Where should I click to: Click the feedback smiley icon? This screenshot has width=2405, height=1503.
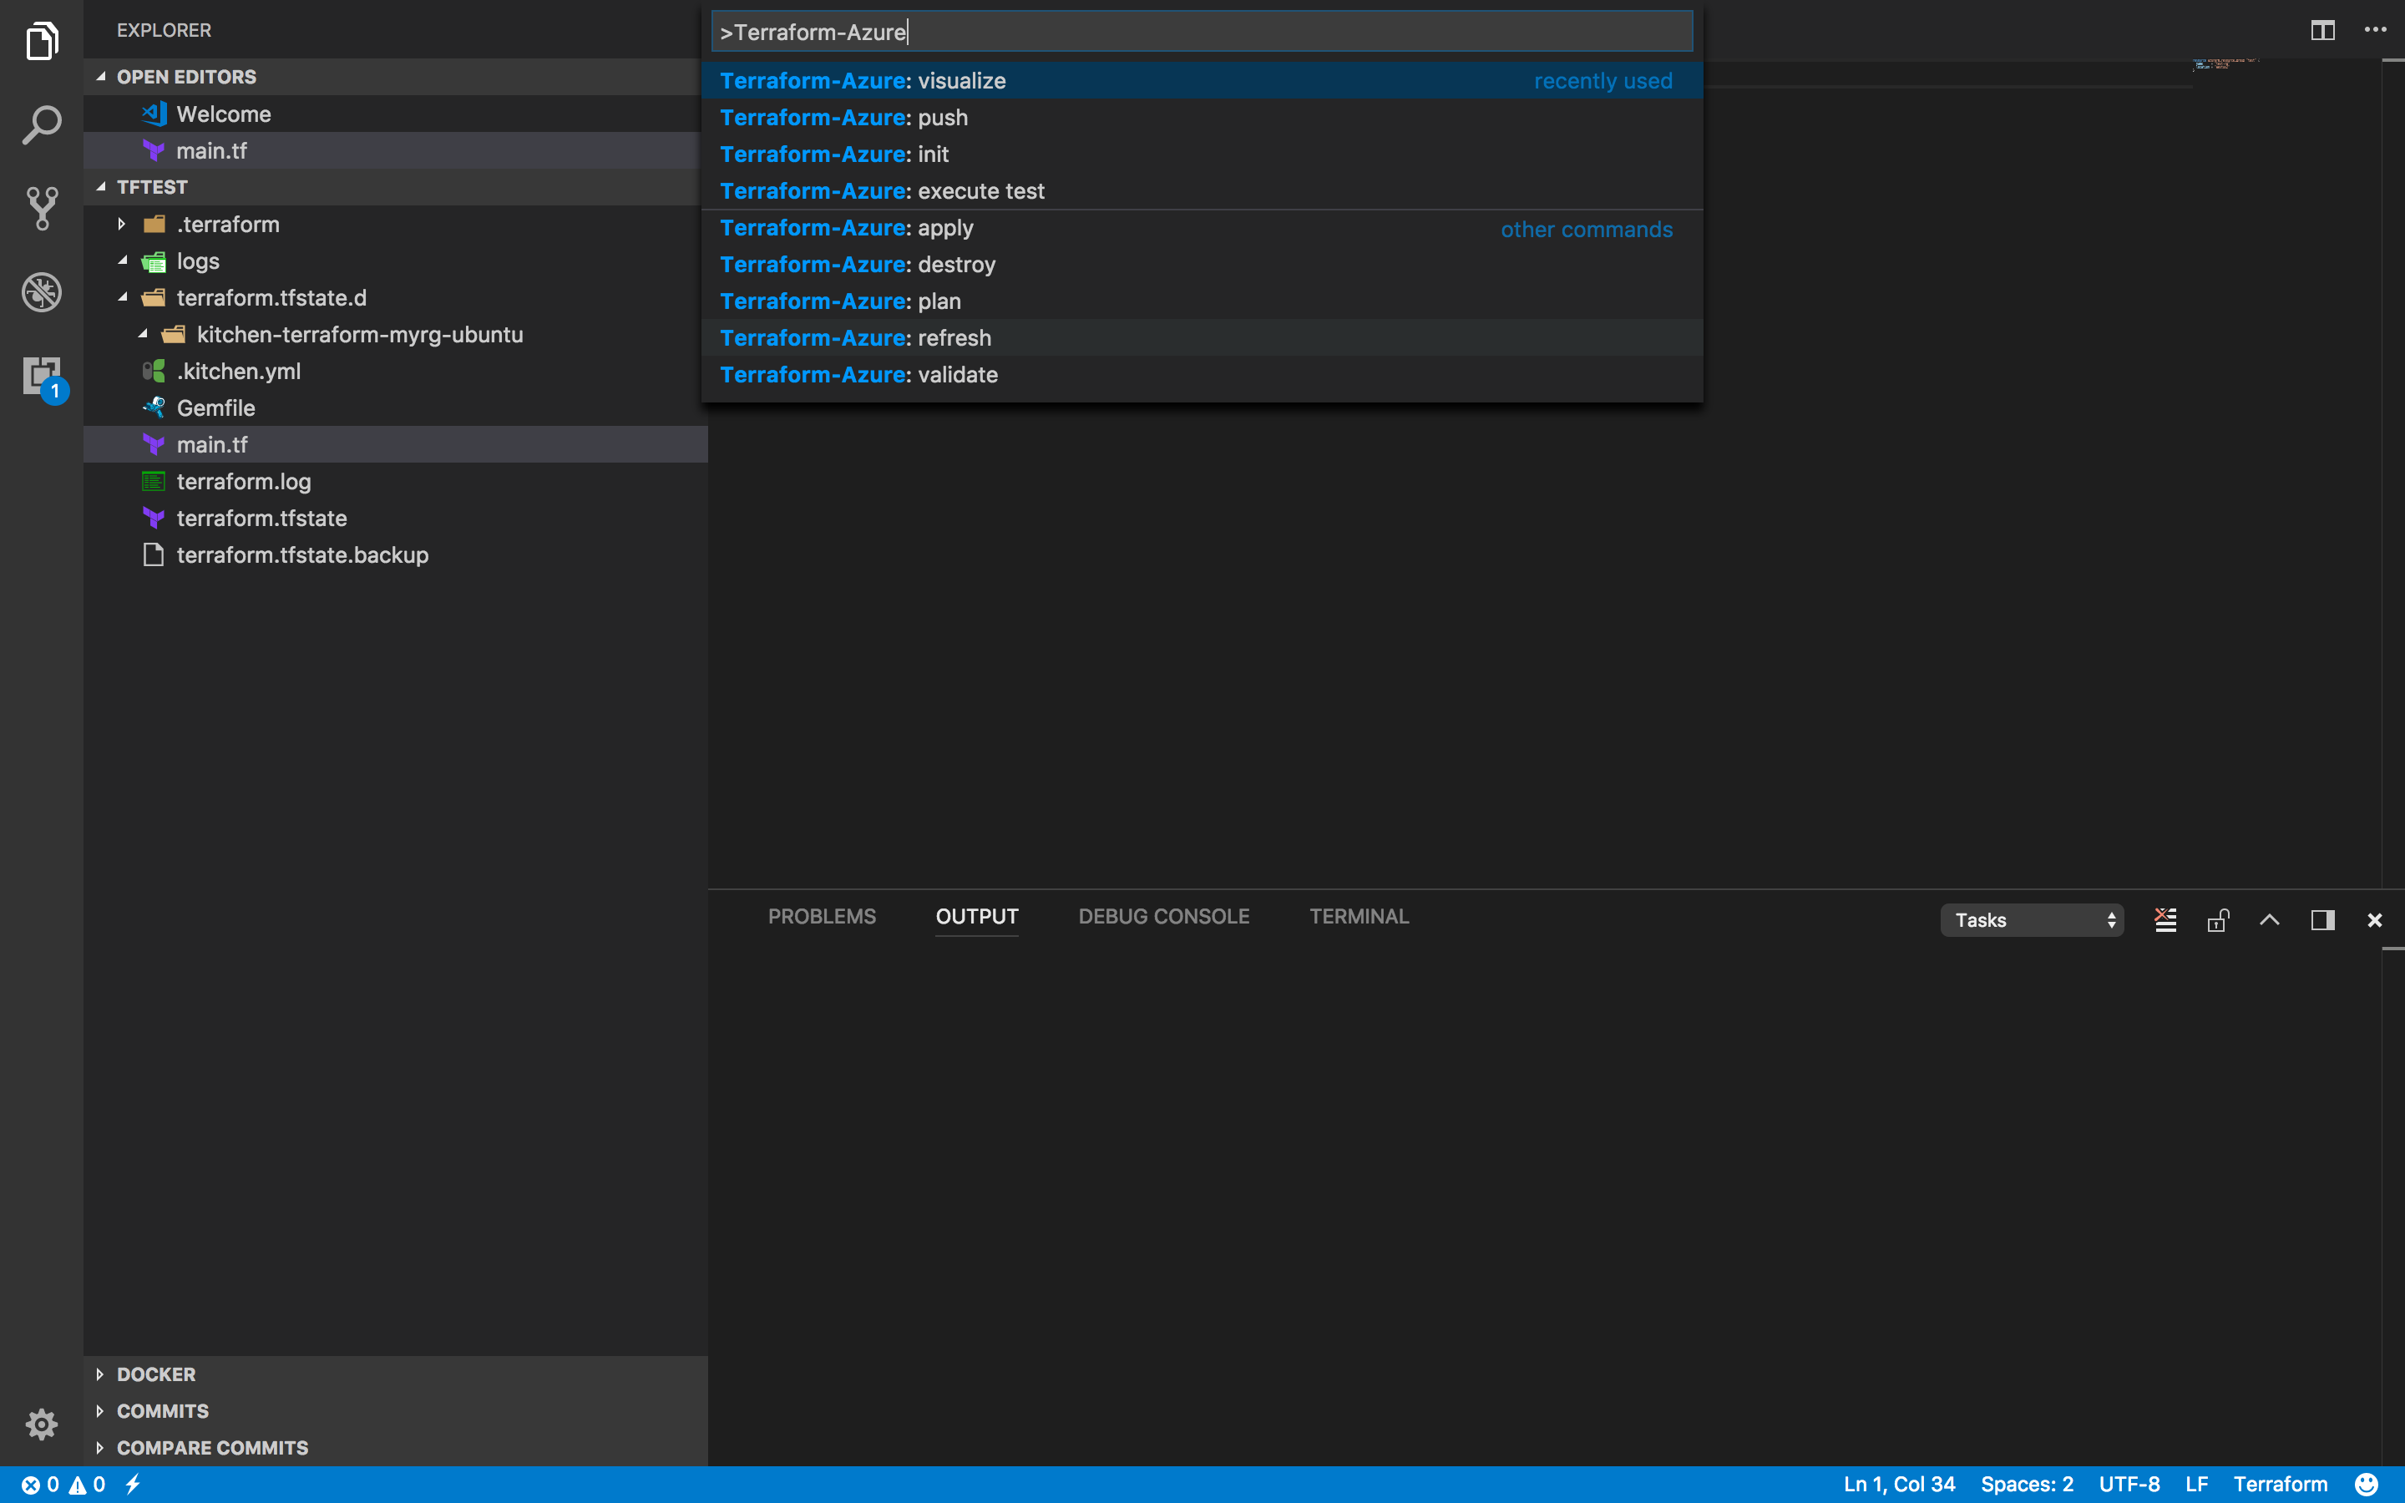click(x=2367, y=1484)
